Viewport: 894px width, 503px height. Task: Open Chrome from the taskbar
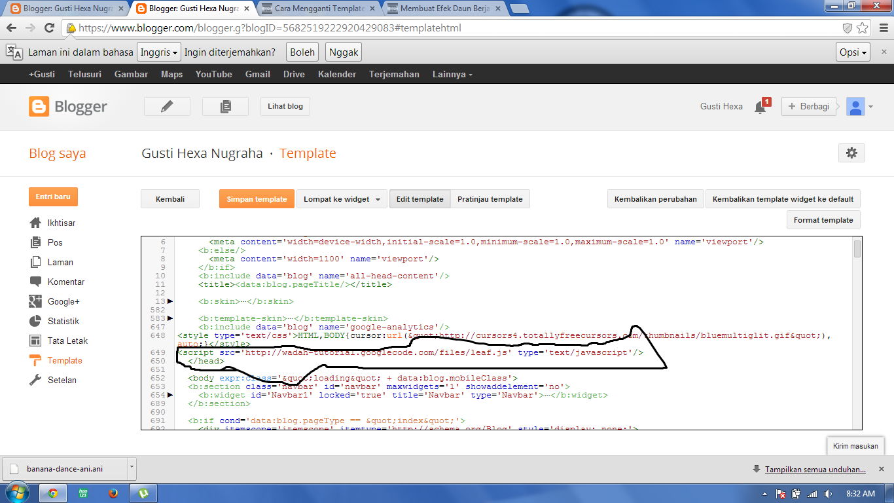pyautogui.click(x=53, y=493)
